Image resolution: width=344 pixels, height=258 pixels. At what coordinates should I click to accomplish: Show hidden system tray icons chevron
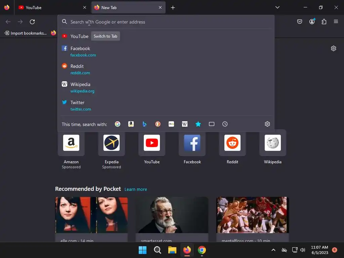(x=273, y=250)
